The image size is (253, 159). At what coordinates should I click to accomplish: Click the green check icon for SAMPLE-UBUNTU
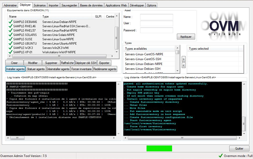click(10, 43)
